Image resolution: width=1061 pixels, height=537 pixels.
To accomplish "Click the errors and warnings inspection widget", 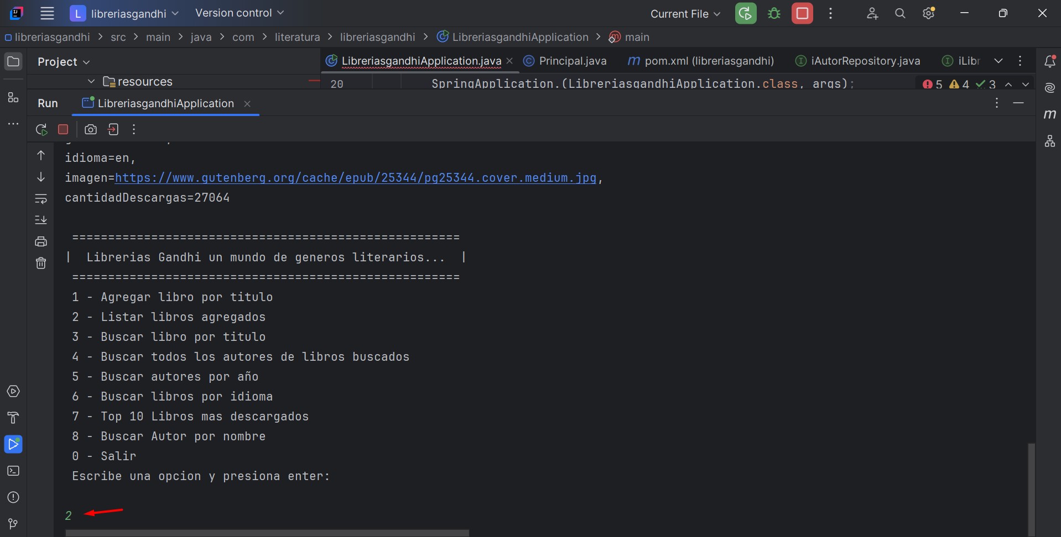I will pyautogui.click(x=959, y=84).
